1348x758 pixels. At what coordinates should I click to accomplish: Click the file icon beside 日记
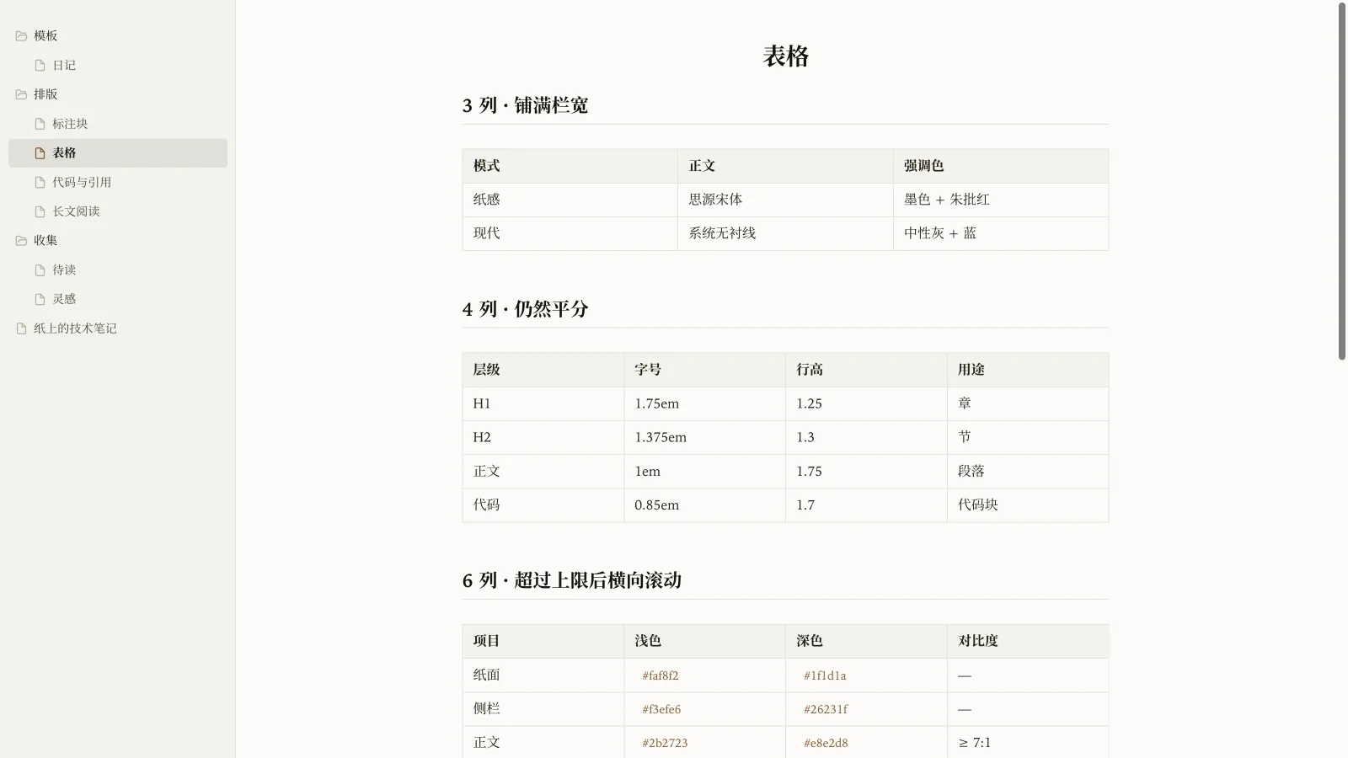tap(40, 65)
